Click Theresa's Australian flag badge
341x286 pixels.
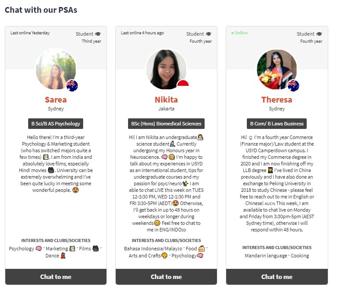pyautogui.click(x=293, y=85)
